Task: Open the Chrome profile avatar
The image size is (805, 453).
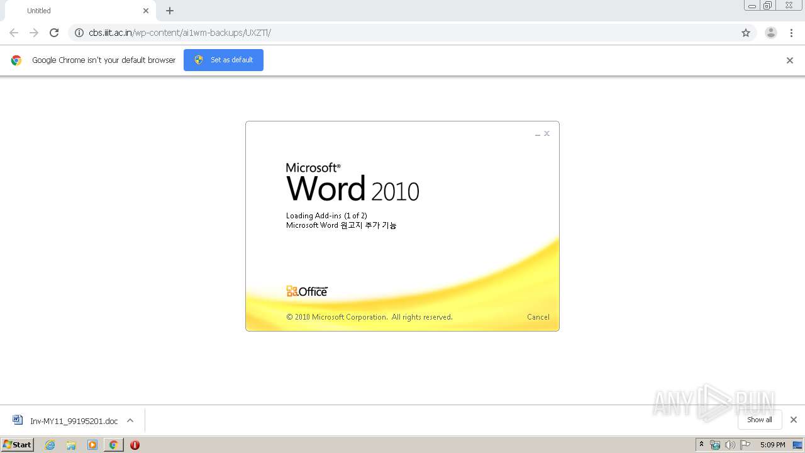Action: tap(771, 33)
